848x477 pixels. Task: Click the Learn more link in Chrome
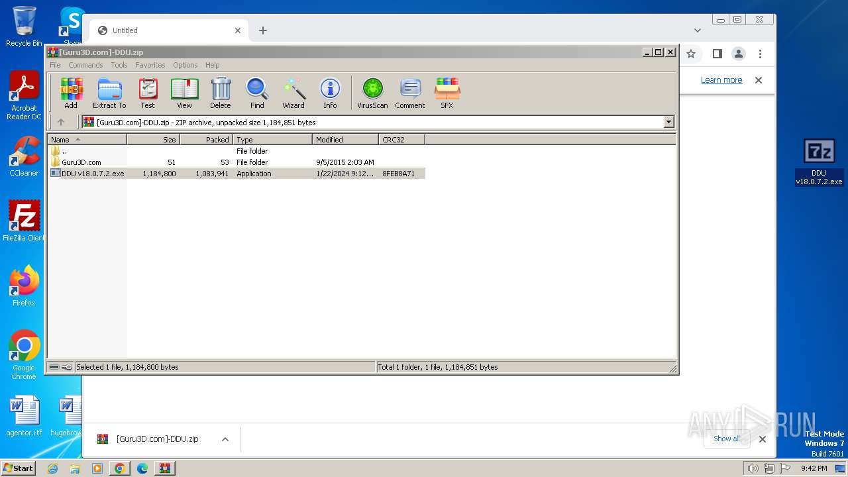[721, 80]
